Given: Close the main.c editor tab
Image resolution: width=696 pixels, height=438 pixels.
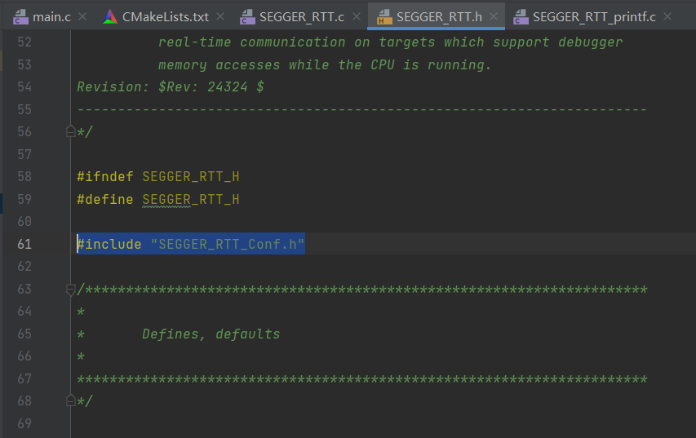Looking at the screenshot, I should click(x=82, y=16).
